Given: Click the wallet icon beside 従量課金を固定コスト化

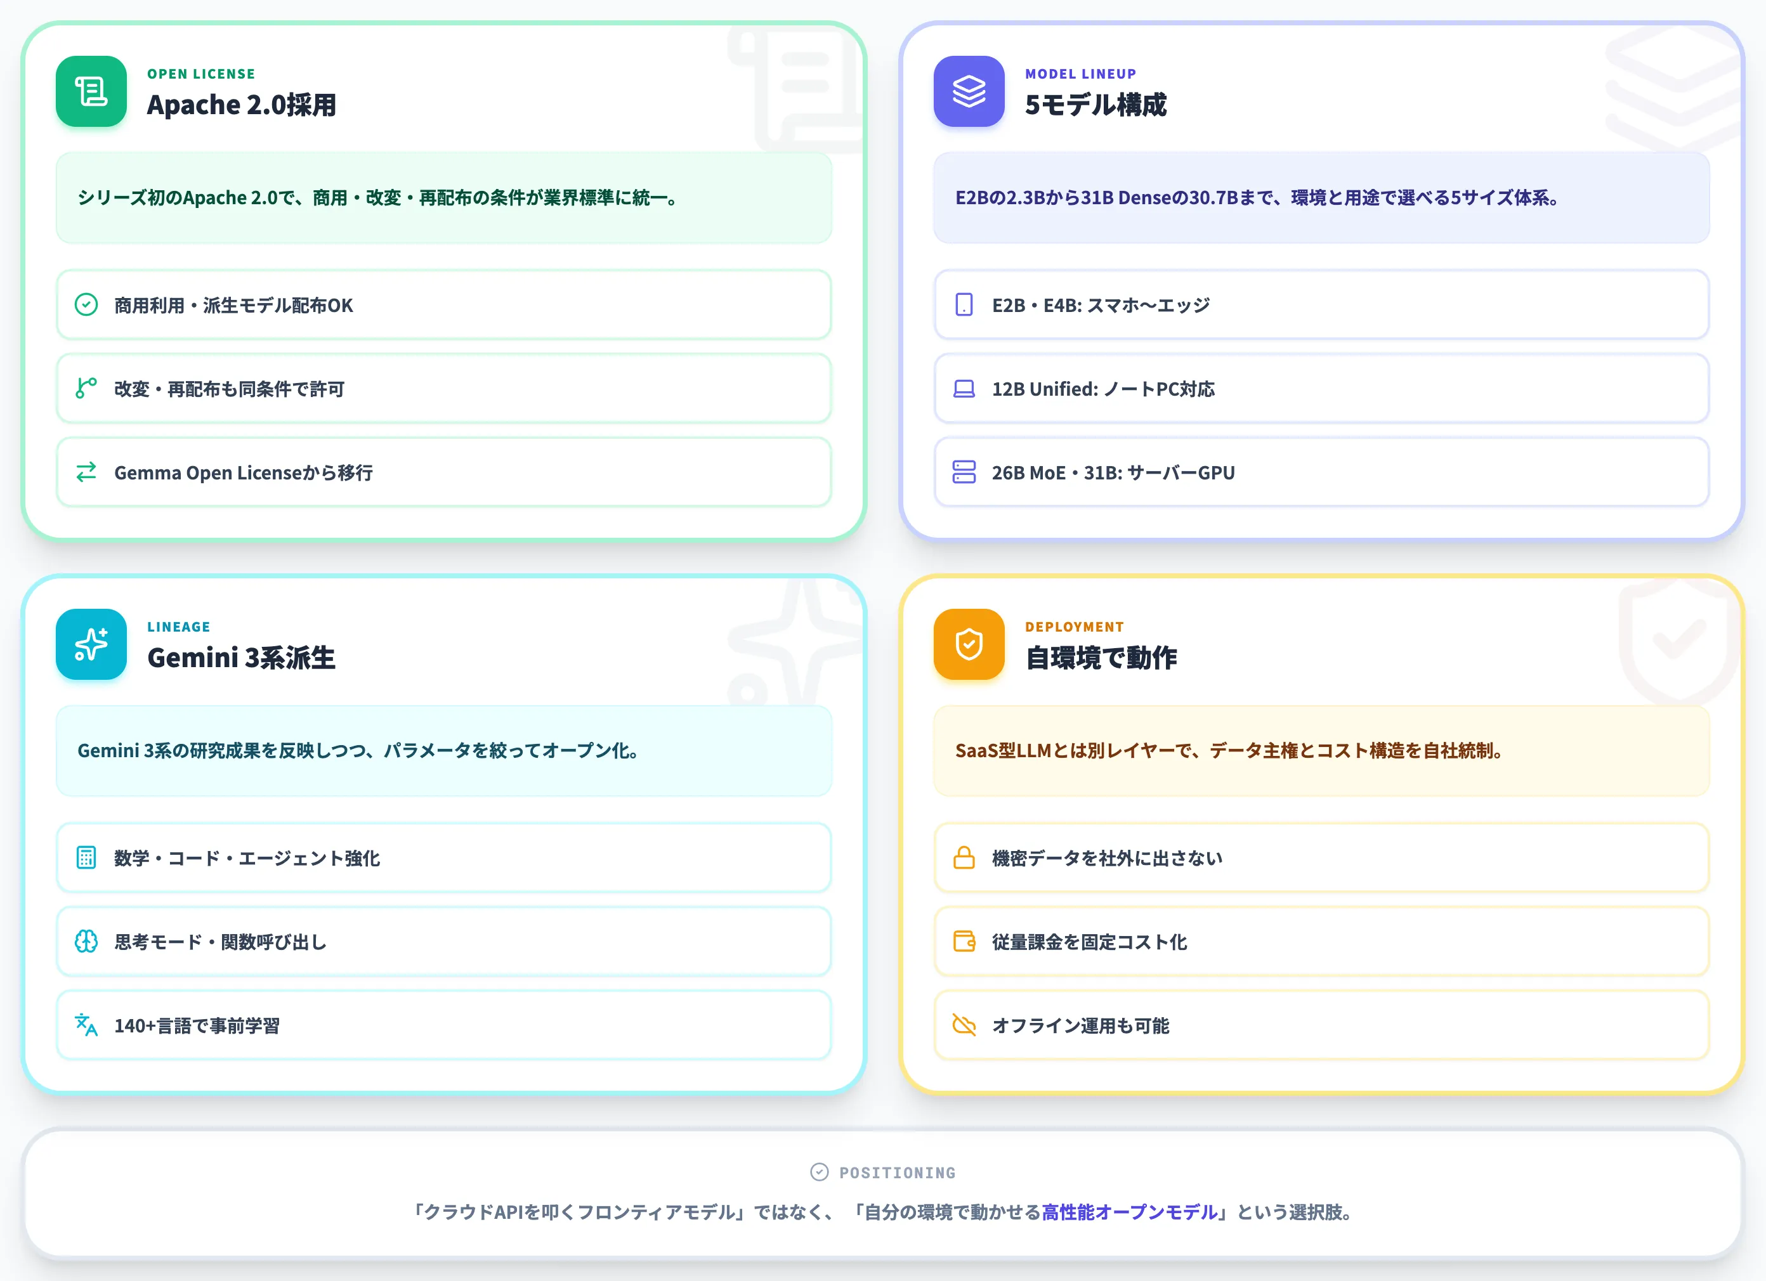Looking at the screenshot, I should (x=964, y=942).
